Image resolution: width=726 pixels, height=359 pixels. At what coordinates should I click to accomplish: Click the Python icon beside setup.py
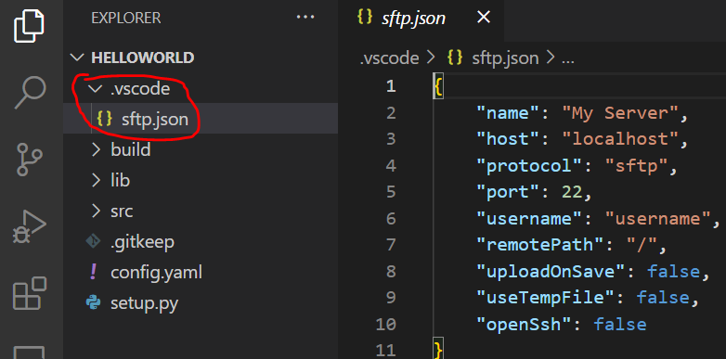pos(94,303)
